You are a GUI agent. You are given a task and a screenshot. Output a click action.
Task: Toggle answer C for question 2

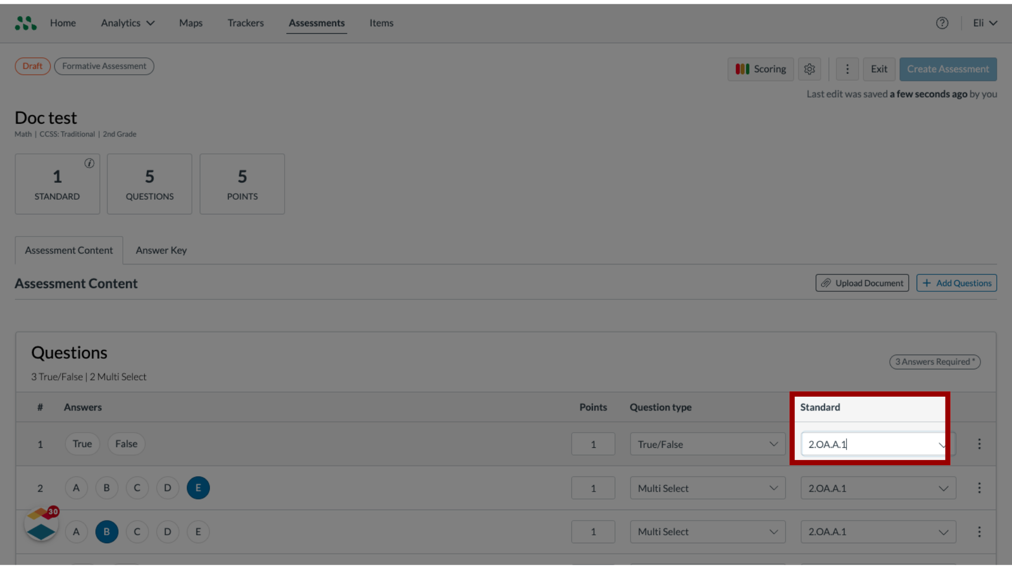pos(137,488)
